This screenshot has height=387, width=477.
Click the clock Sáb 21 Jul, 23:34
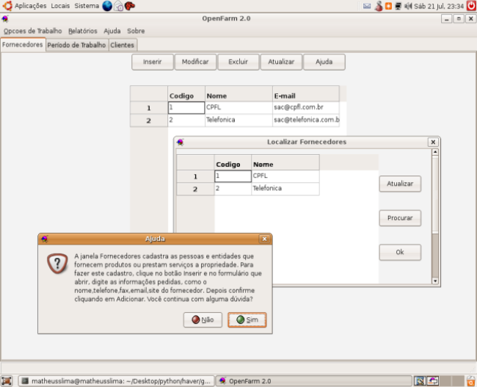439,6
